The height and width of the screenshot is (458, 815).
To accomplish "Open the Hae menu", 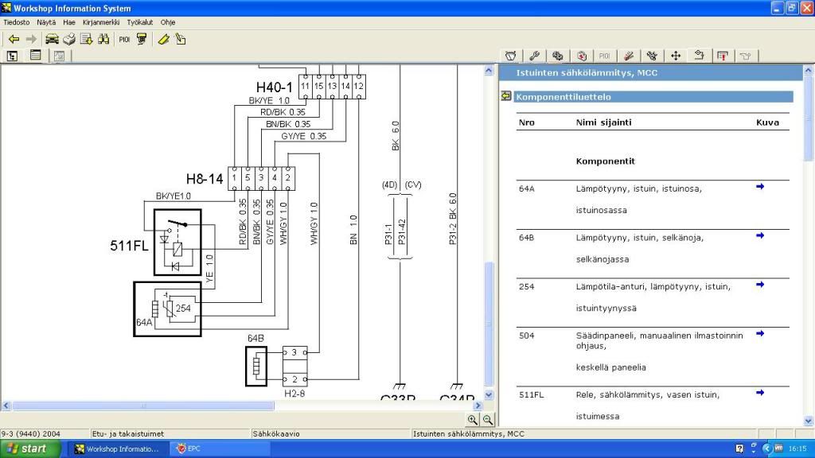I will 69,22.
